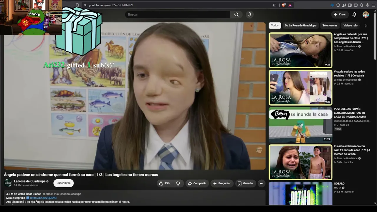
Task: Click the video title heading text
Action: pyautogui.click(x=81, y=175)
